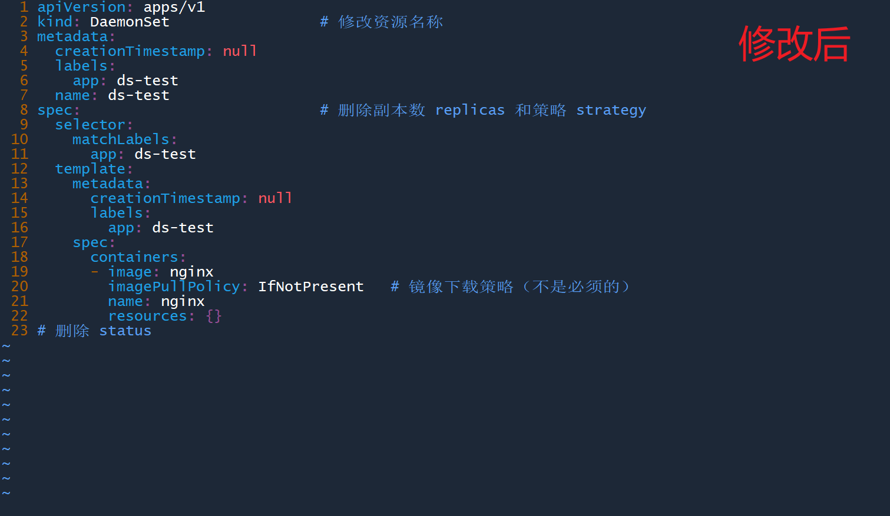Image resolution: width=890 pixels, height=516 pixels.
Task: Place cursor on IfNotPresent value
Action: 310,287
